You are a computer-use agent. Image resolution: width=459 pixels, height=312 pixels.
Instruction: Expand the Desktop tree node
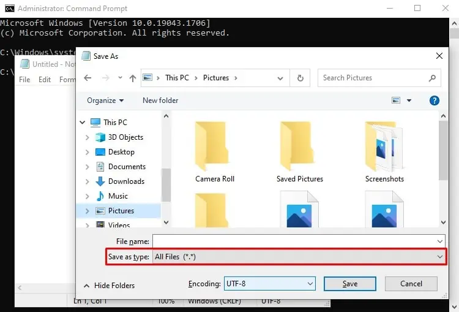coord(87,152)
